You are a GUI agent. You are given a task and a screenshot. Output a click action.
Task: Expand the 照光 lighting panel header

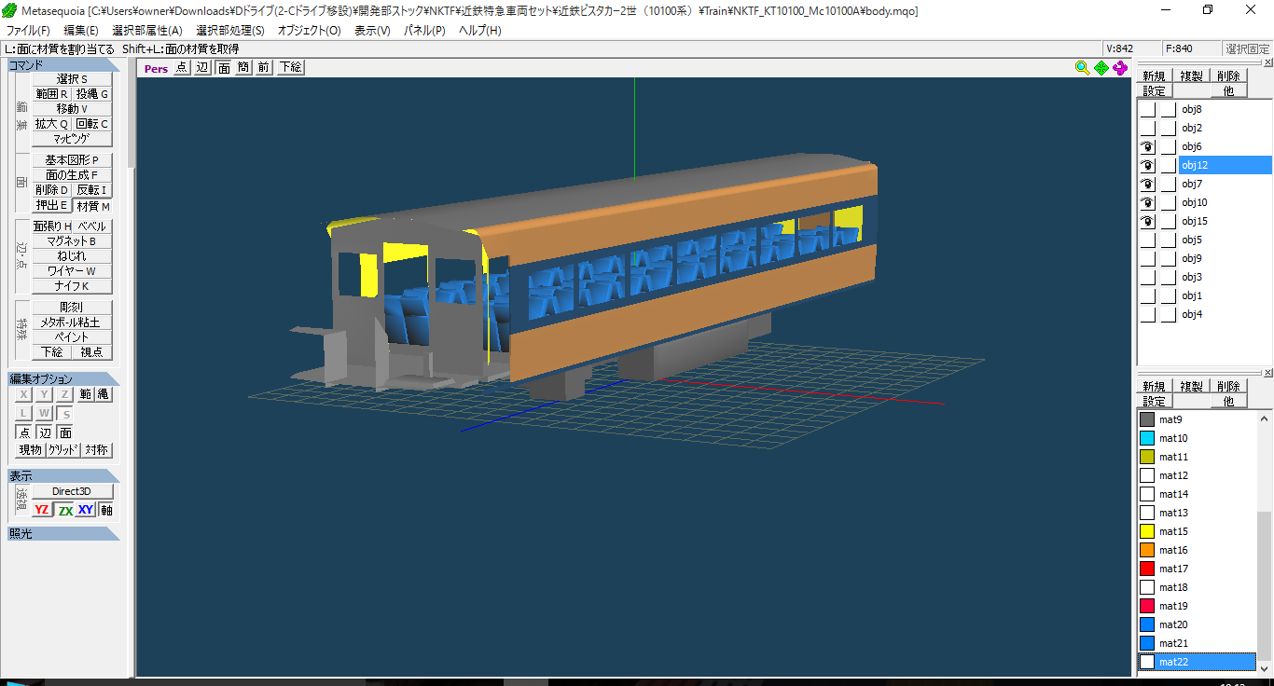click(64, 533)
